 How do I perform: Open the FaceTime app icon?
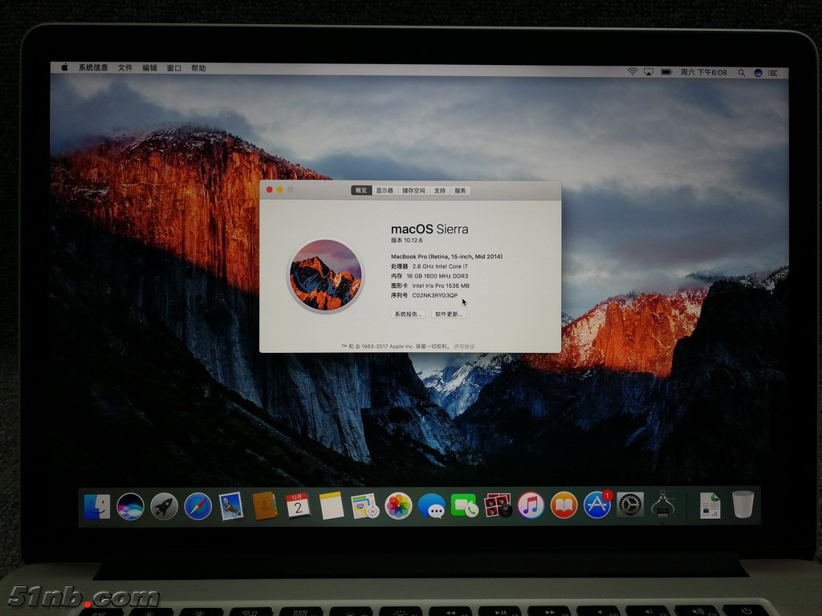tap(465, 506)
